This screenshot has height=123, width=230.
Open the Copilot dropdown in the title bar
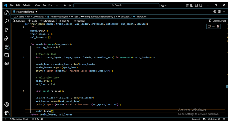(164, 5)
